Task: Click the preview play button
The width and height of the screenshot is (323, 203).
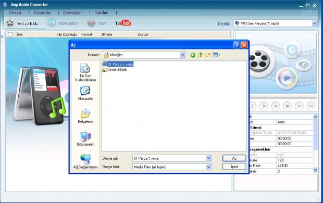Action: pos(264,106)
